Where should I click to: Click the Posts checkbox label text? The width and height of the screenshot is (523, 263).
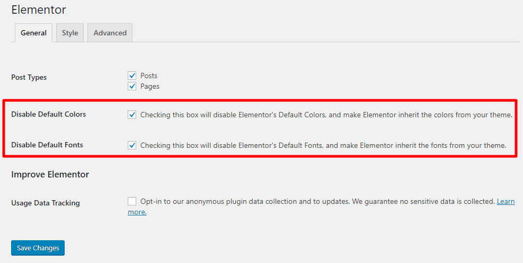[149, 76]
